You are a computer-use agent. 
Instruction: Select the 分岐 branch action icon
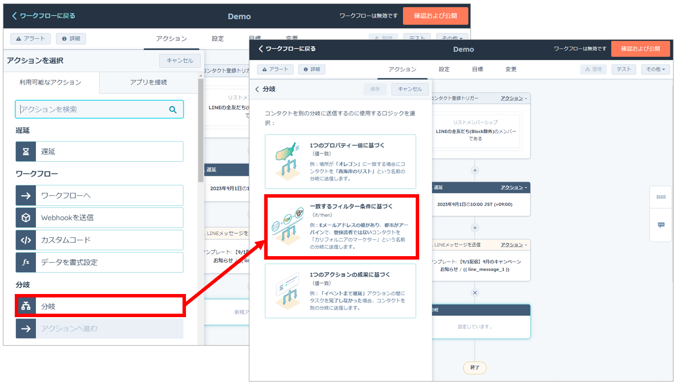tap(26, 306)
